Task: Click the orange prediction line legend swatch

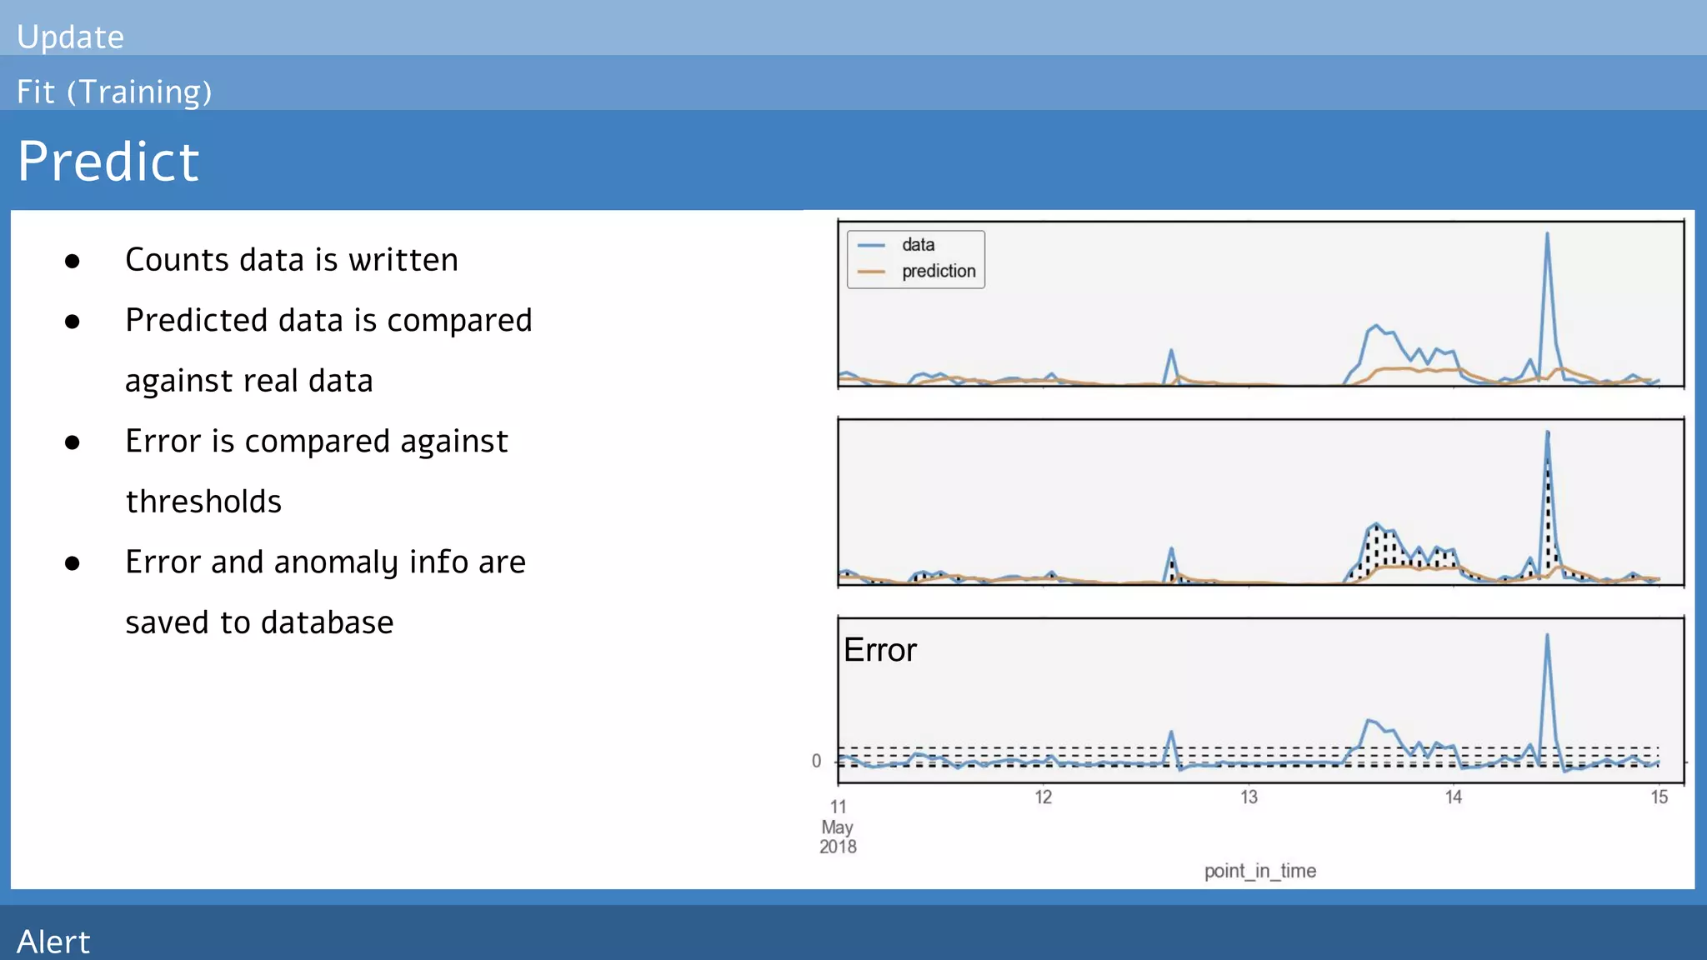Action: click(871, 272)
